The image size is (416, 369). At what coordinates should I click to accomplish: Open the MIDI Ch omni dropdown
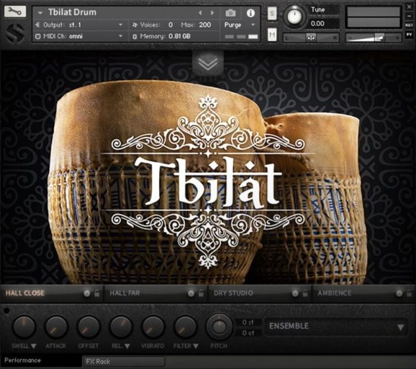(121, 36)
